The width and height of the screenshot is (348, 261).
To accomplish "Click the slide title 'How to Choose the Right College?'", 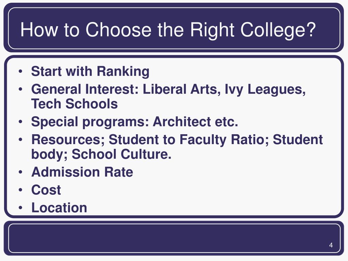I will 168,30.
